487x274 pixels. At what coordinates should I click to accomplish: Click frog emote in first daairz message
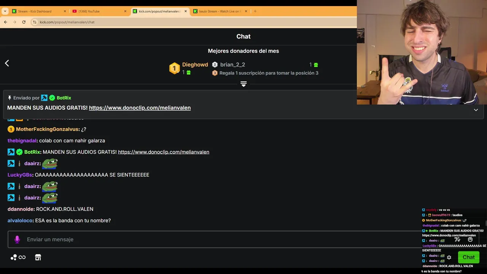[x=50, y=164]
